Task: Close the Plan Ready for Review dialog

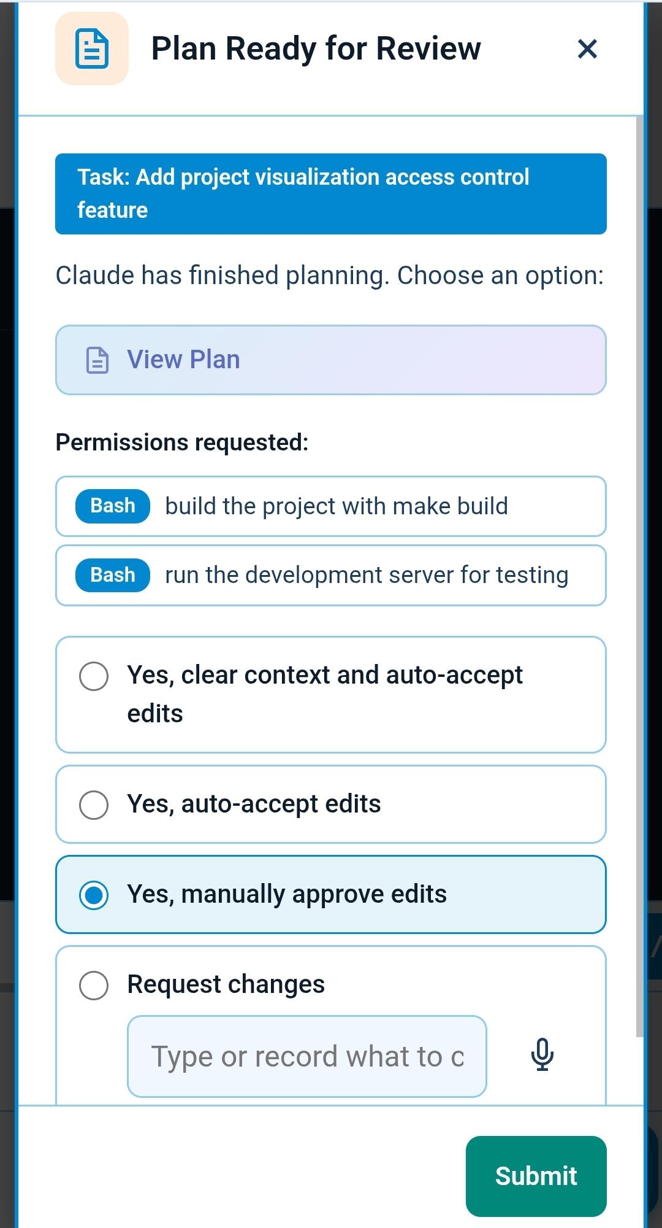Action: (587, 49)
